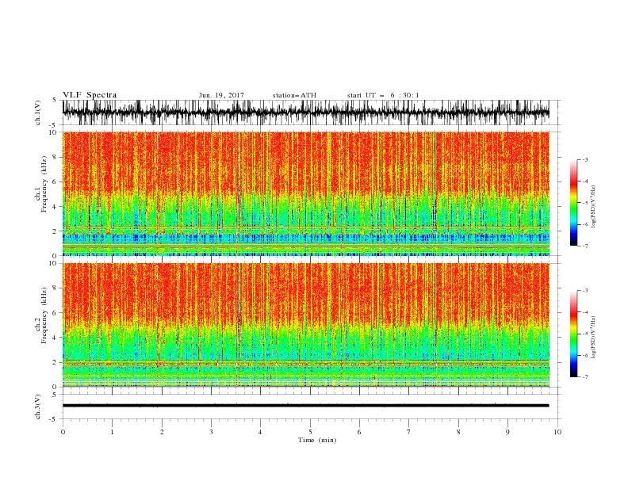The height and width of the screenshot is (485, 628).
Task: Click inside the ch.1 voltage waveform trace
Action: [305, 113]
